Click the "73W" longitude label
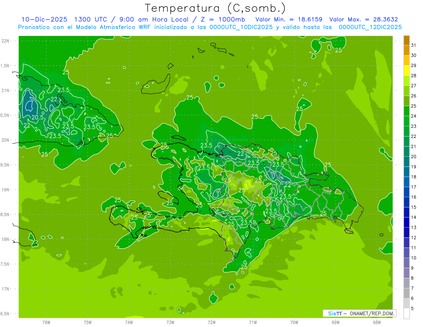Image resolution: width=423 pixels, height=327 pixels. 170,322
